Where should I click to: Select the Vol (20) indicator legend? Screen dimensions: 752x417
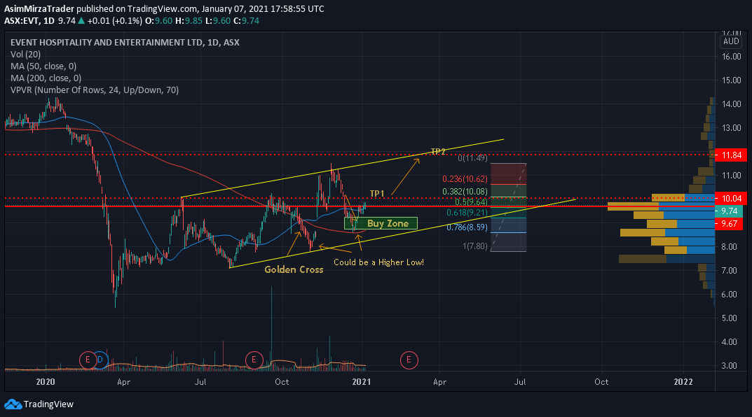tap(25, 55)
